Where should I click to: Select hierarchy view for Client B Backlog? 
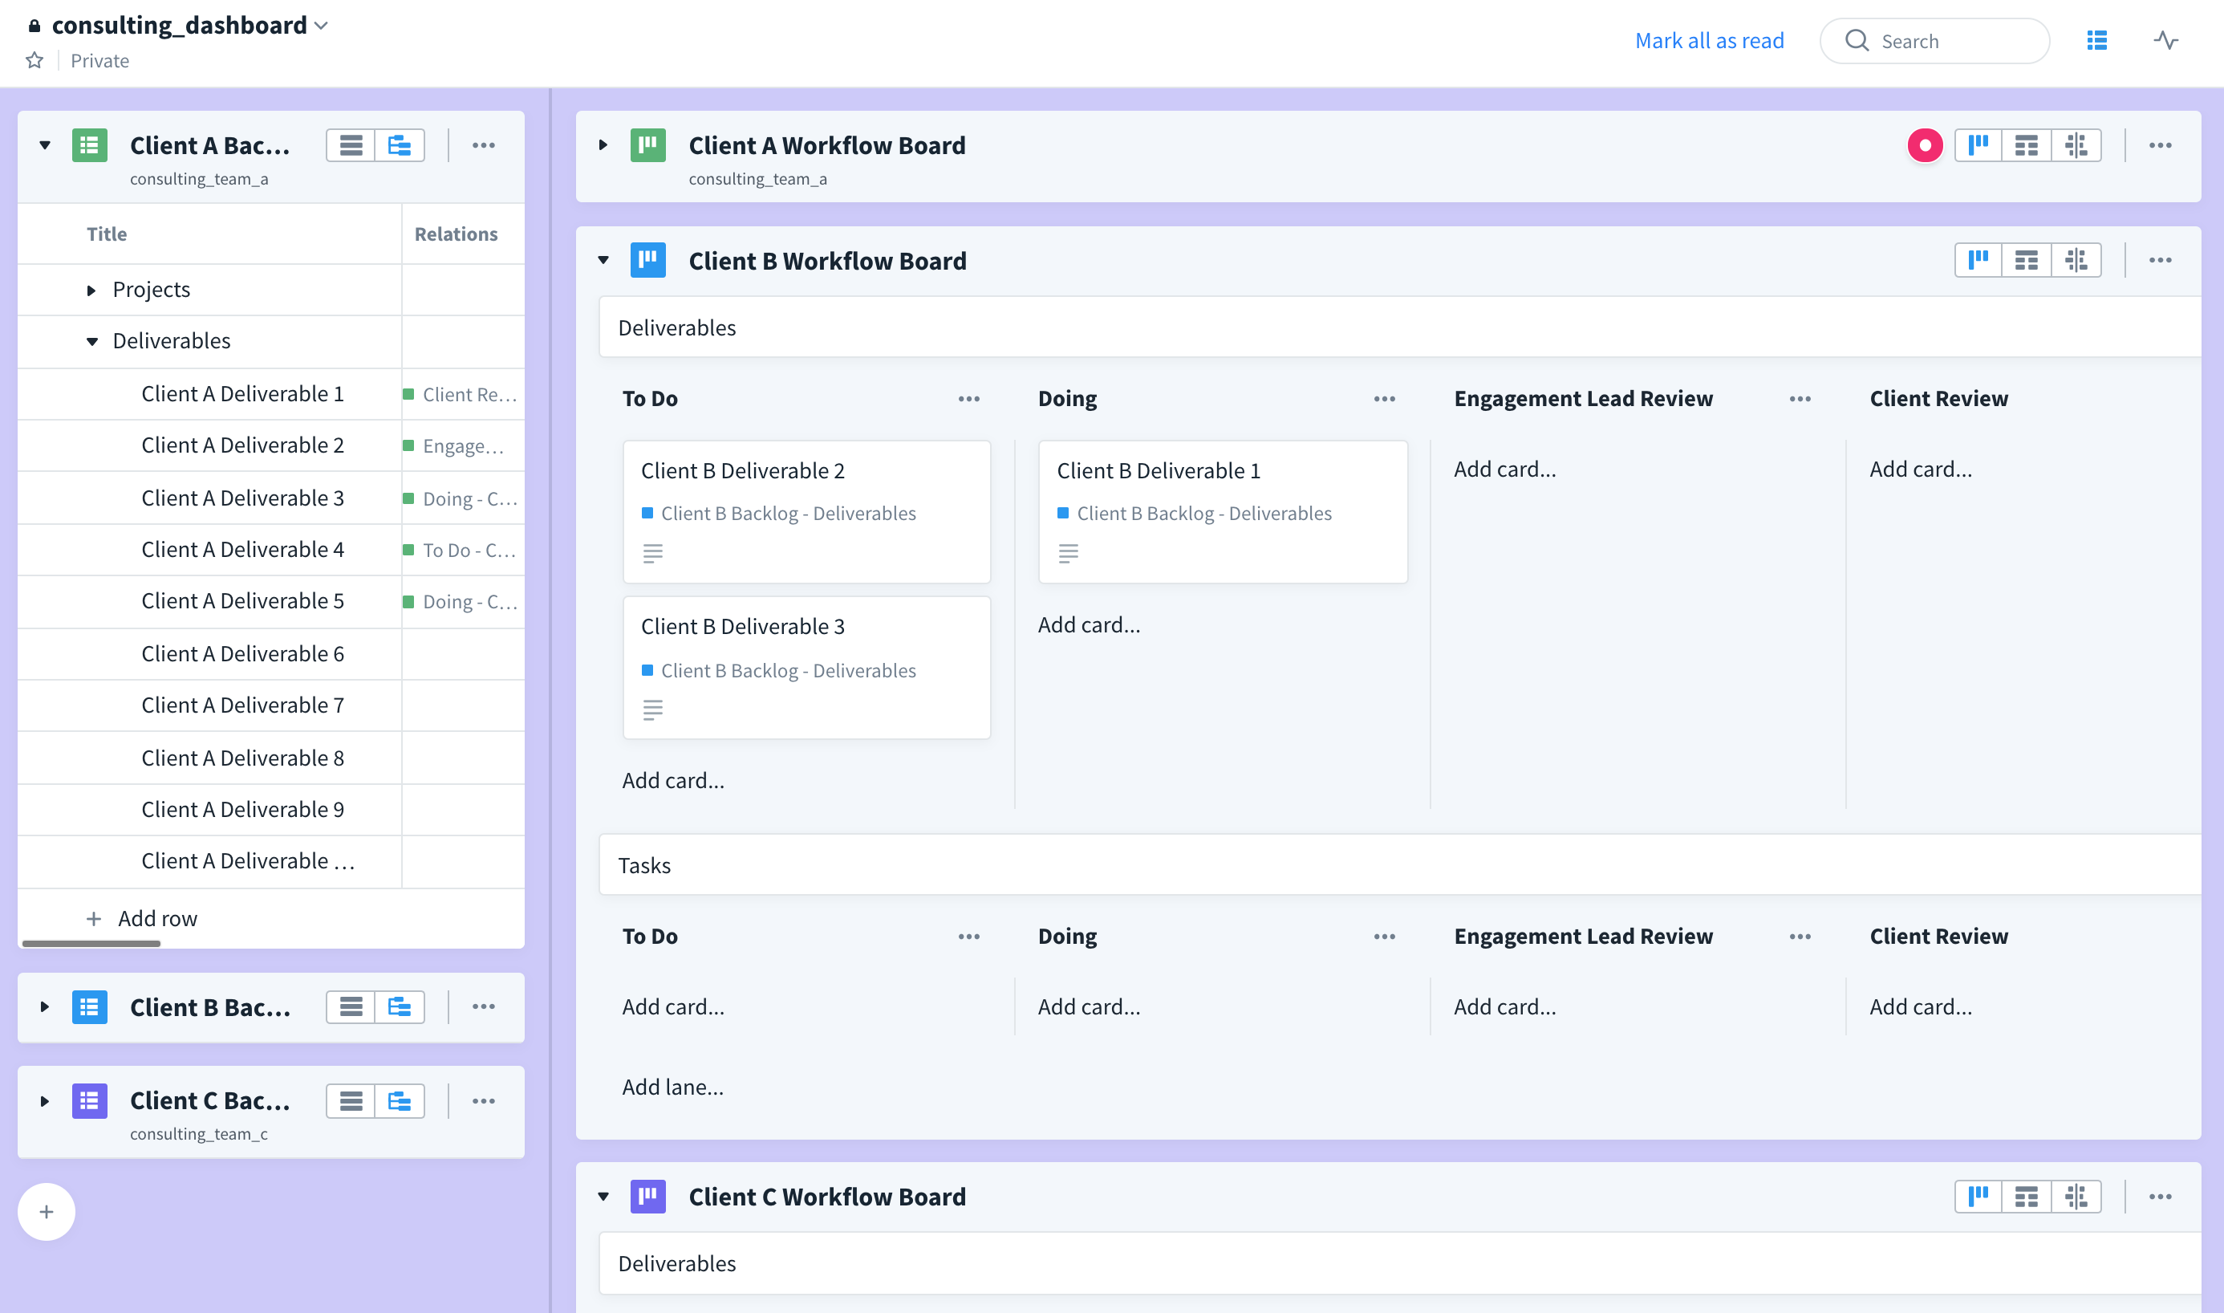point(397,1006)
